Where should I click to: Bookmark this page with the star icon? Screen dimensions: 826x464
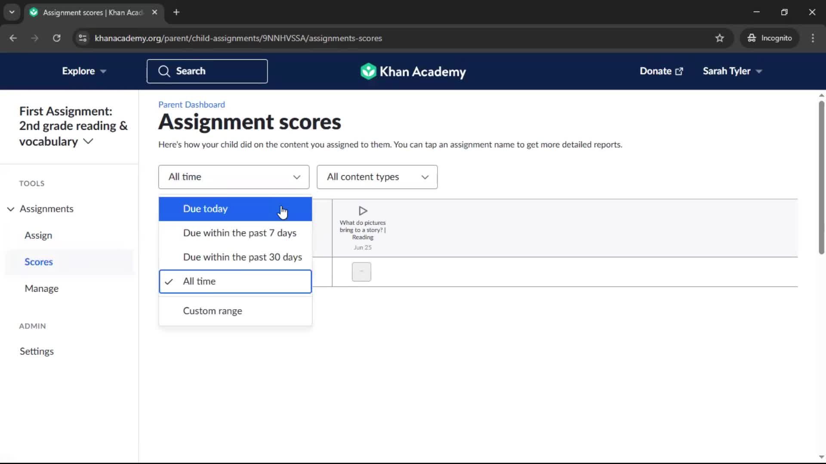(719, 38)
